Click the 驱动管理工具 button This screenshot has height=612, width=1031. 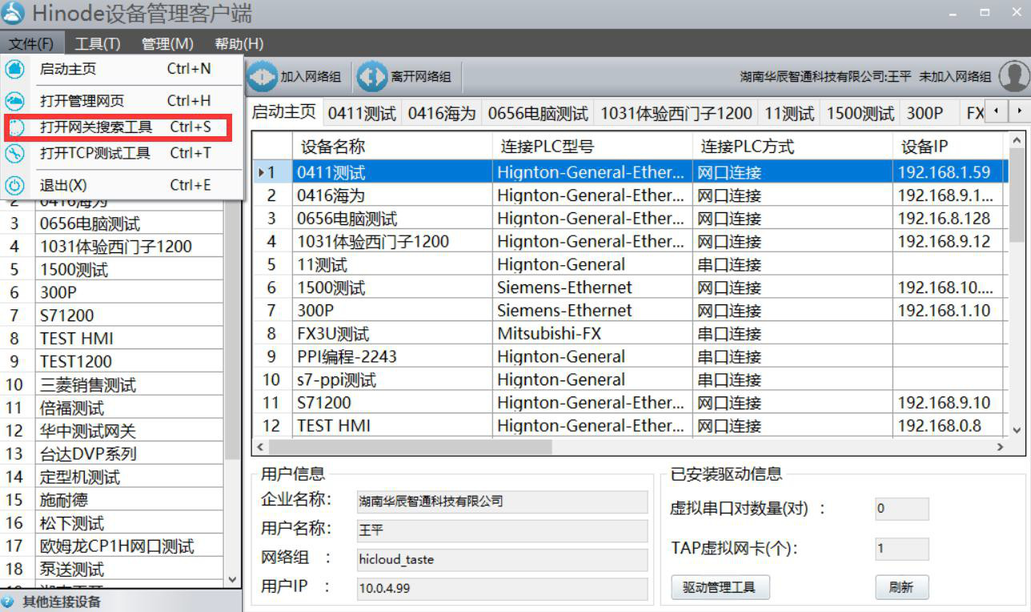click(720, 587)
